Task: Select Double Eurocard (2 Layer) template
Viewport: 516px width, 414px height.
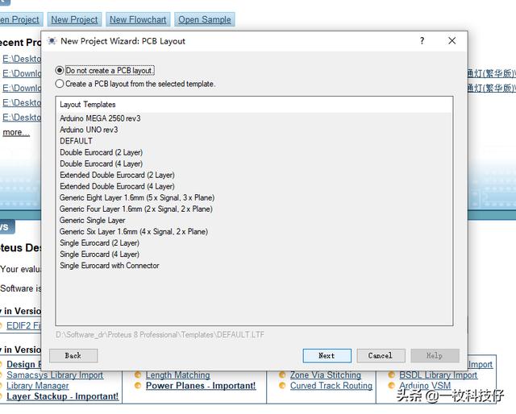Action: pos(101,152)
